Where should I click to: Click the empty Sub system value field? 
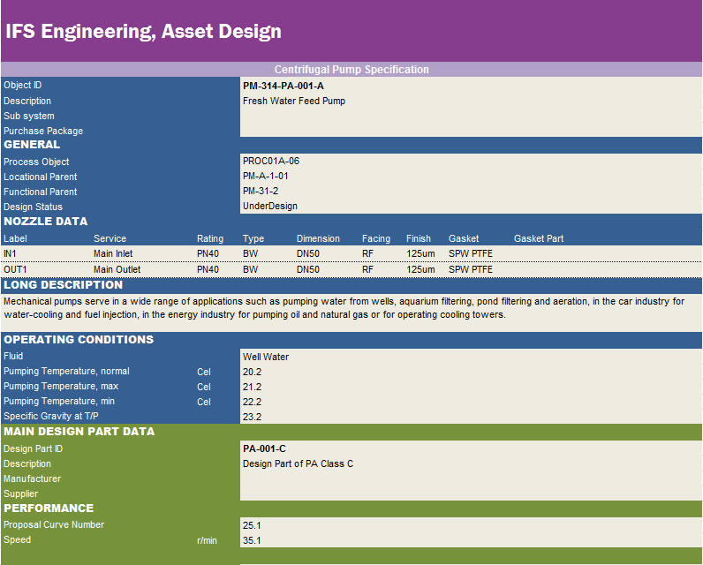click(471, 116)
